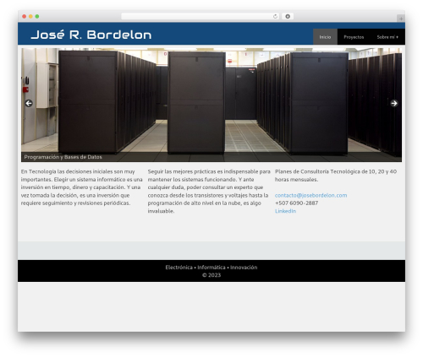Screen dimensions: 423x357
Task: Click the © 2023 copyright text
Action: (x=211, y=275)
